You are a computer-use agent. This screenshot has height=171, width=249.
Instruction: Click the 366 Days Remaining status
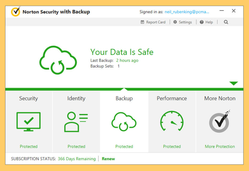77,159
